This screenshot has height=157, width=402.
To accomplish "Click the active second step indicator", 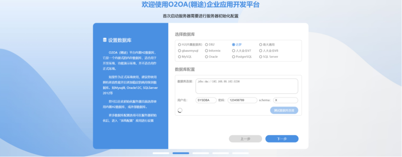I will pos(181,153).
